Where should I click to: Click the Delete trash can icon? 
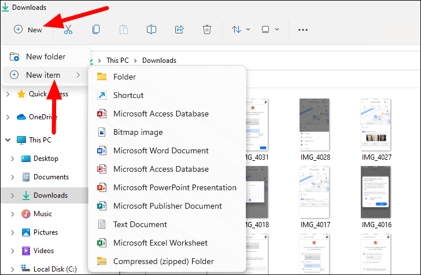[207, 29]
